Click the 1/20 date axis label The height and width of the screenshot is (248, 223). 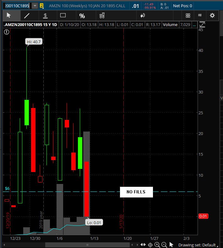128,238
